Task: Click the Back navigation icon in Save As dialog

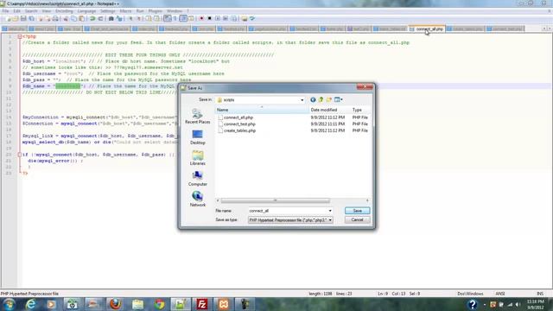Action: 313,100
